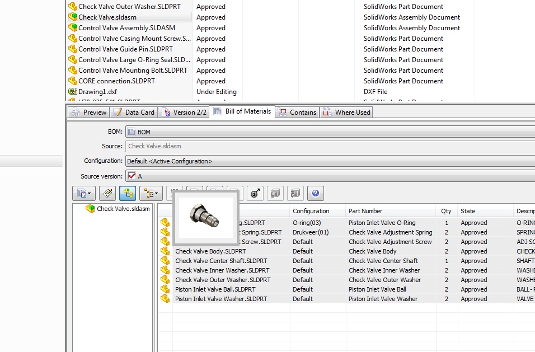
Task: Click Piston Inlet Valve Ball part number
Action: 377,289
